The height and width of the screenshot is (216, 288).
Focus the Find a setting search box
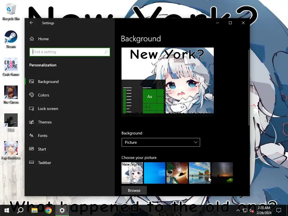[x=70, y=52]
